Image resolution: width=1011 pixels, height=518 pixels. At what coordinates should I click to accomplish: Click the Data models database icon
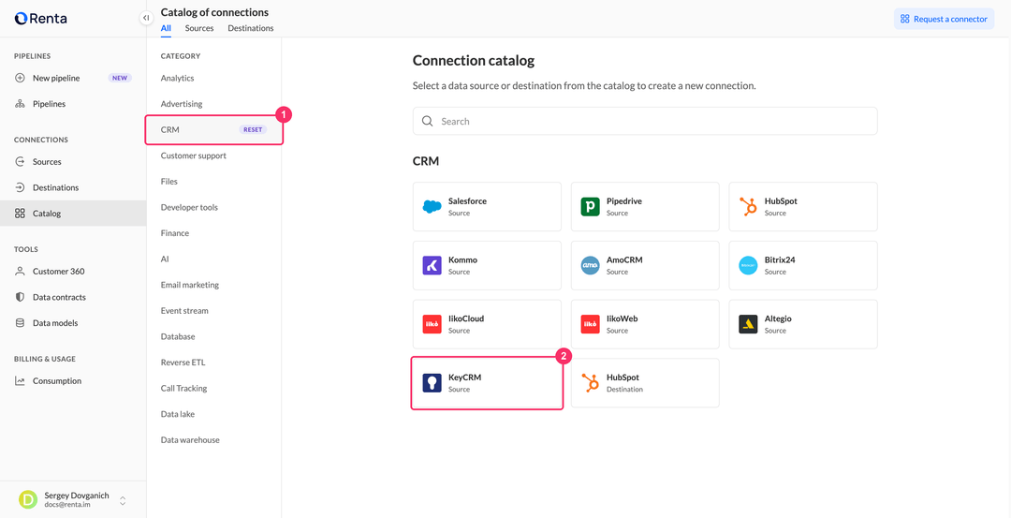[20, 323]
